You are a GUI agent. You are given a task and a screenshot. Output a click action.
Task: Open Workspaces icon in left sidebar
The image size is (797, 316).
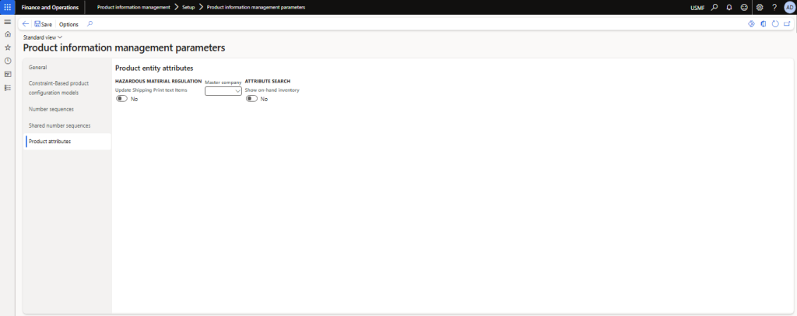[x=8, y=74]
